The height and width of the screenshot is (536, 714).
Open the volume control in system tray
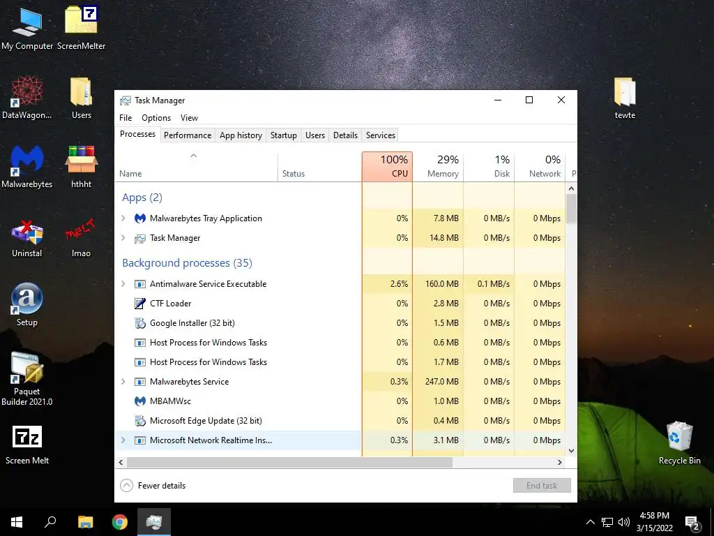tap(624, 522)
